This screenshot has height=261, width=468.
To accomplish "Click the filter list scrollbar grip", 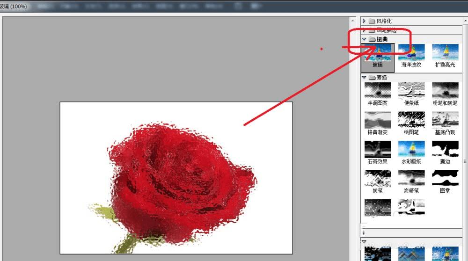I will [465, 161].
